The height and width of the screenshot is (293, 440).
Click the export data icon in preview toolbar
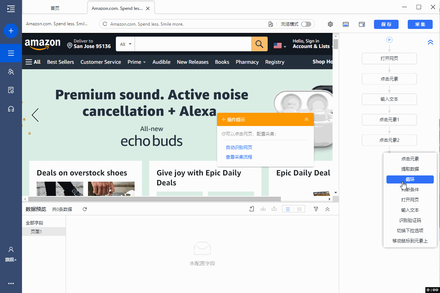[274, 209]
